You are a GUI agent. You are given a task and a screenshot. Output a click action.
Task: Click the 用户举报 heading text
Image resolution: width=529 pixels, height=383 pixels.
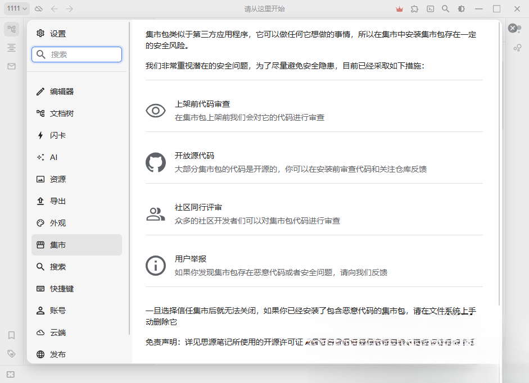point(191,259)
